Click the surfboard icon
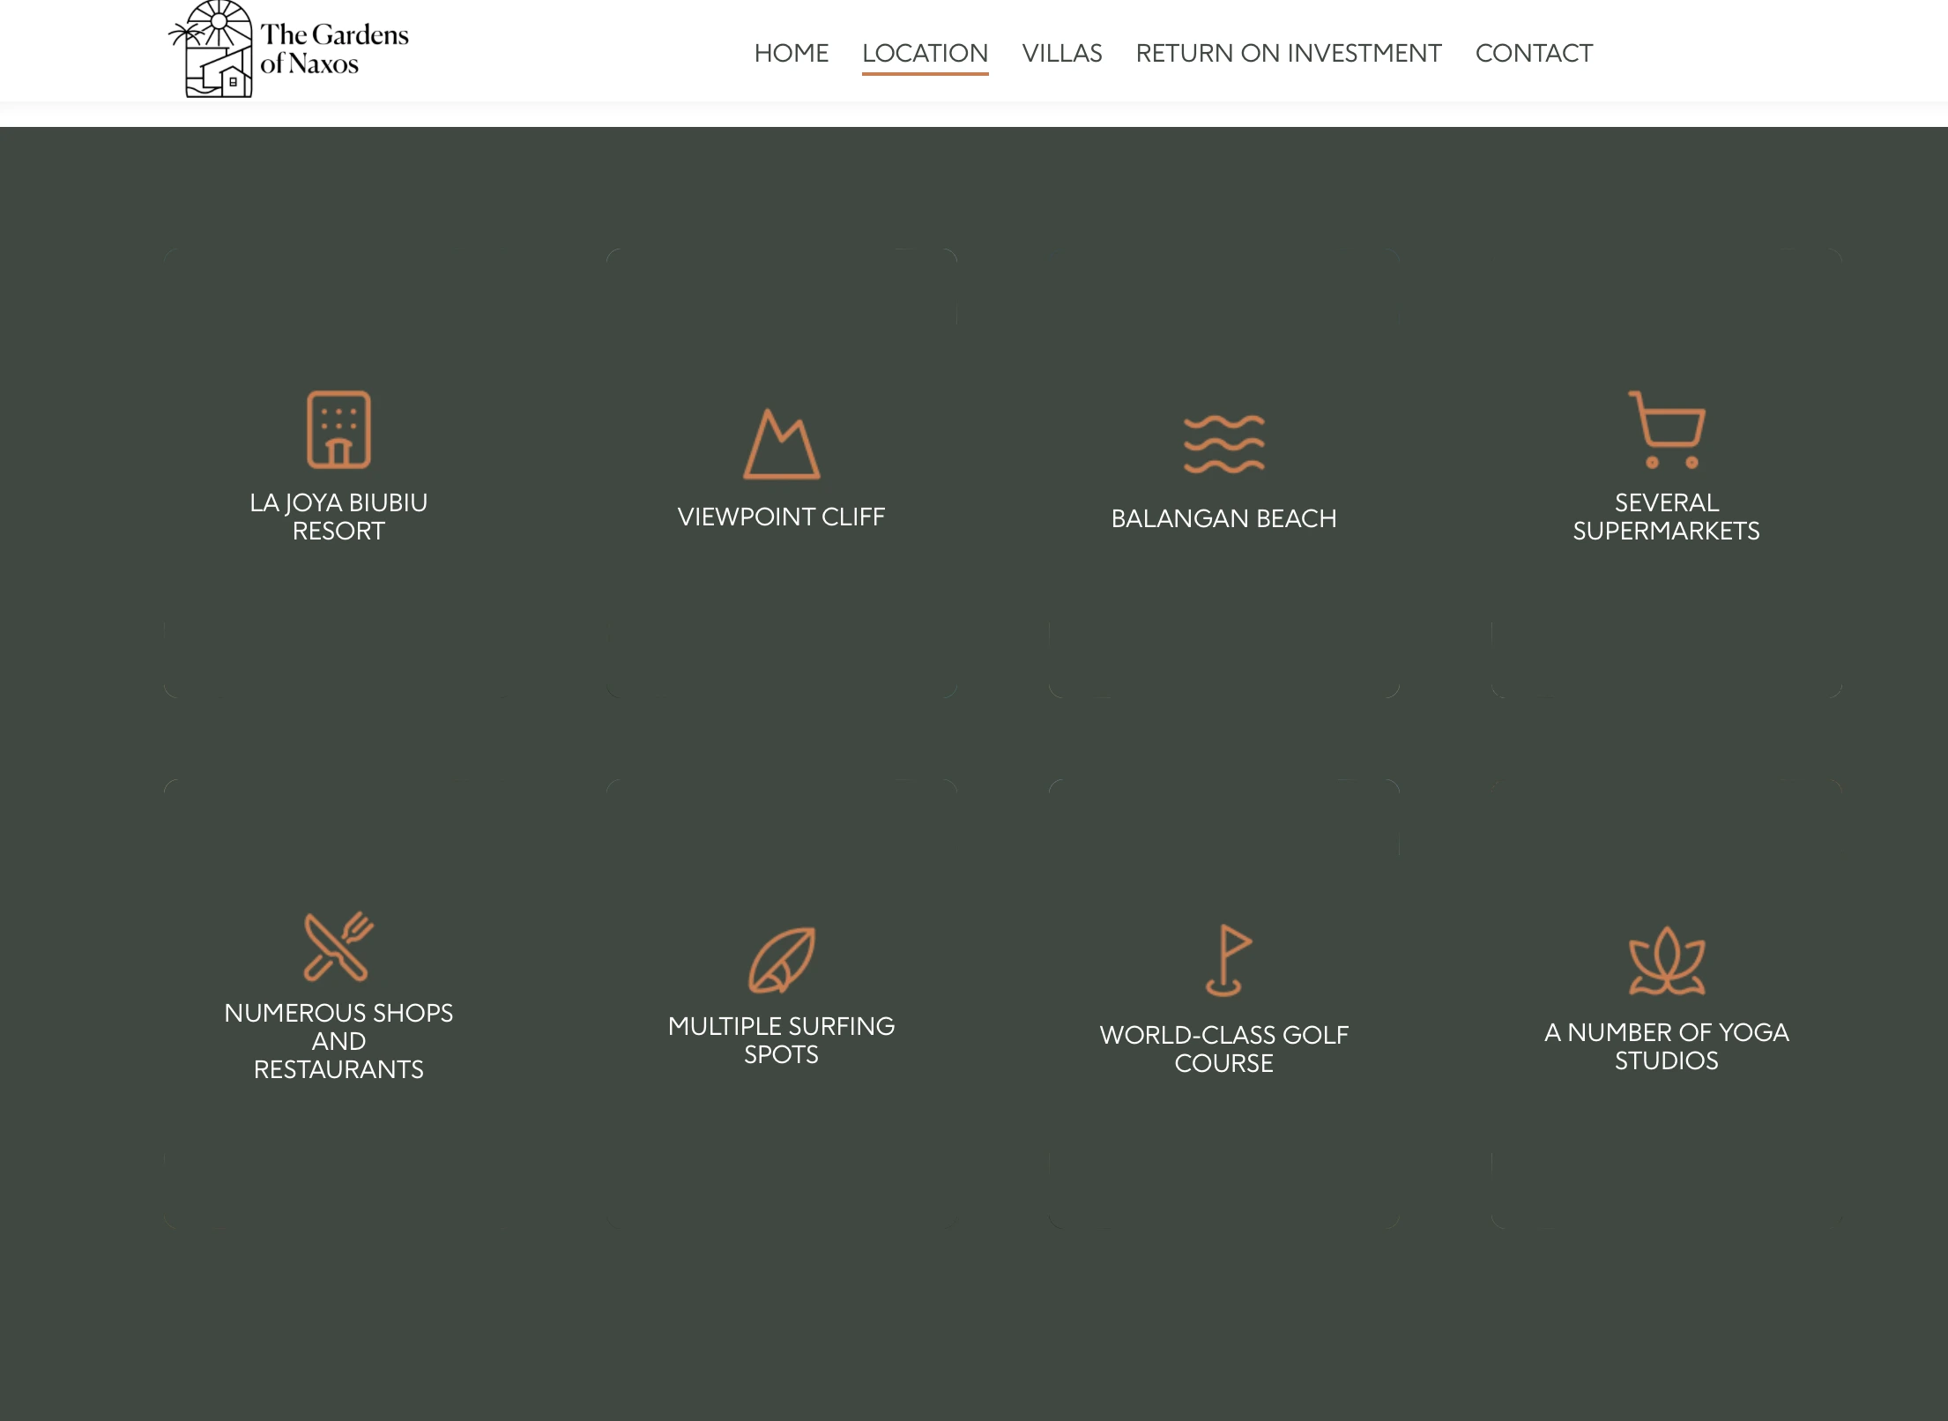This screenshot has width=1948, height=1421. point(781,960)
